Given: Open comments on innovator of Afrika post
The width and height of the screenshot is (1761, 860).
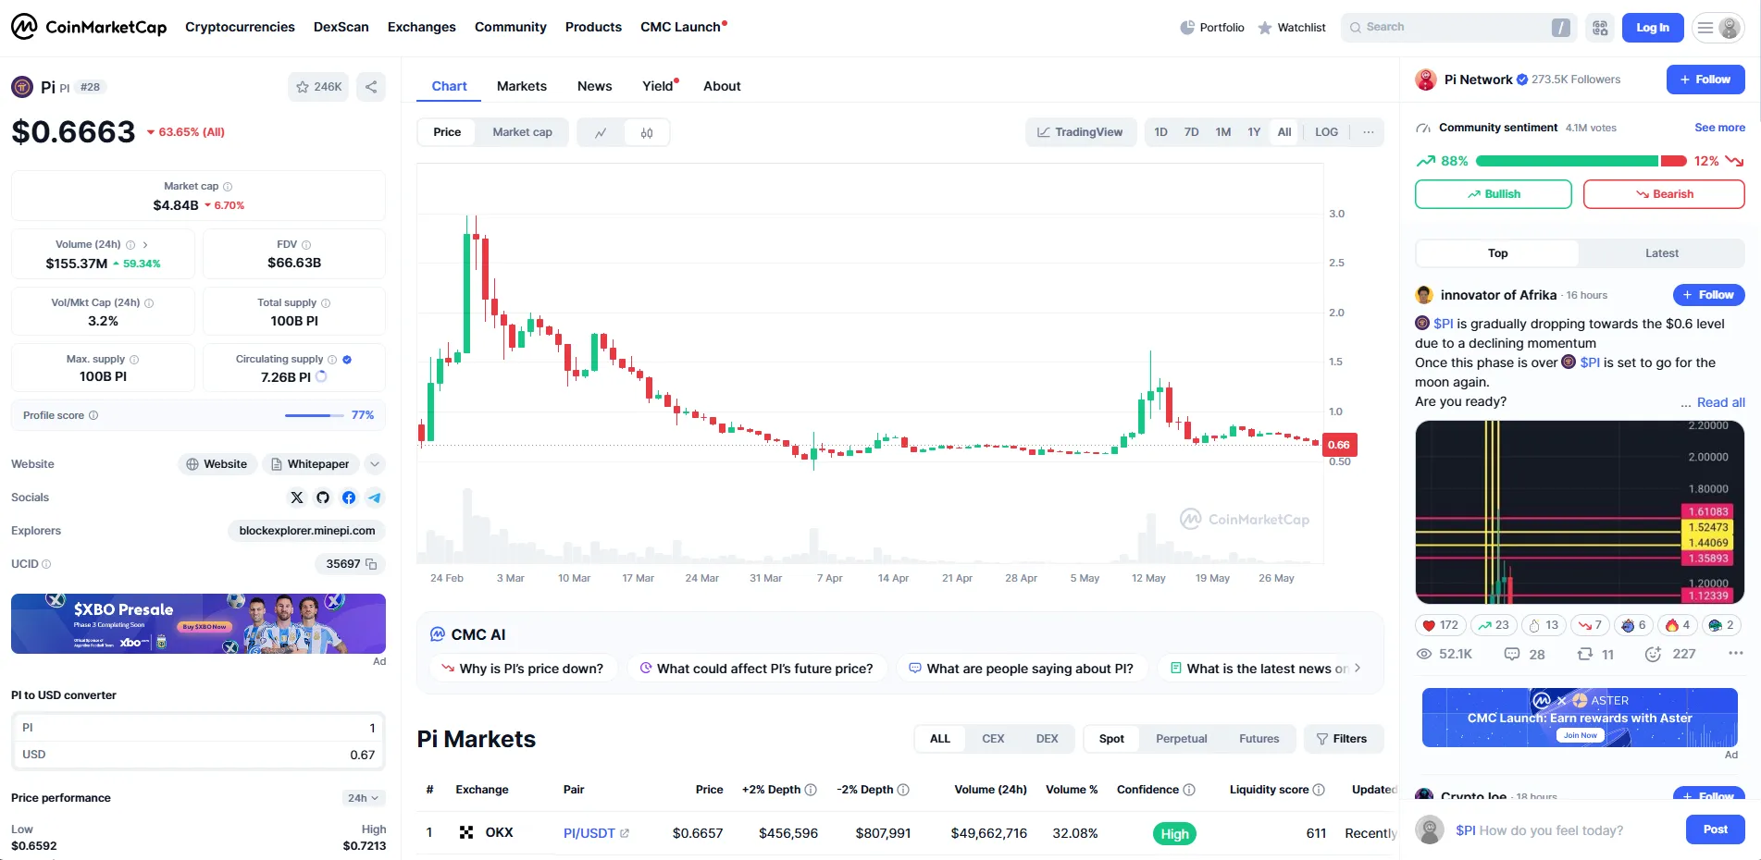Looking at the screenshot, I should pos(1524,654).
